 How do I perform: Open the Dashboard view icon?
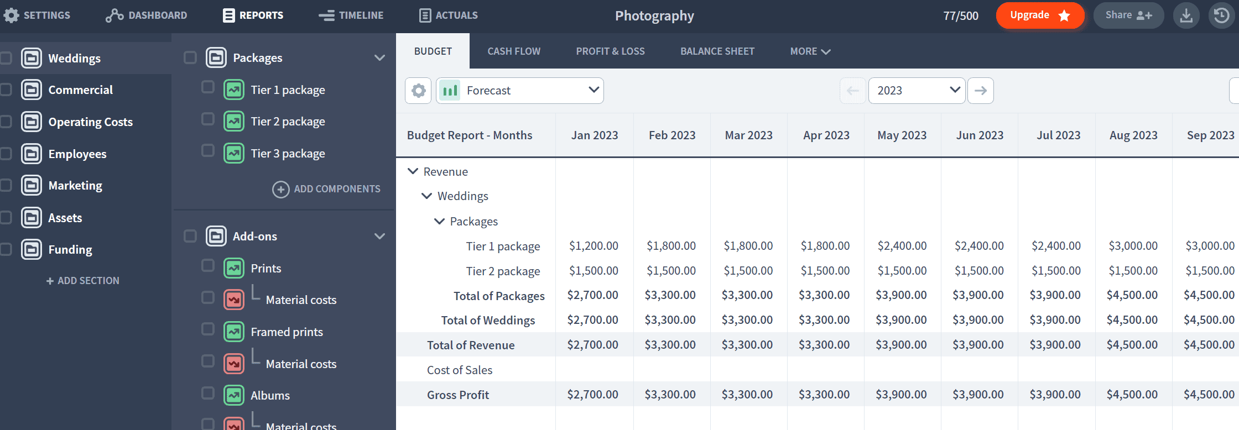tap(114, 15)
